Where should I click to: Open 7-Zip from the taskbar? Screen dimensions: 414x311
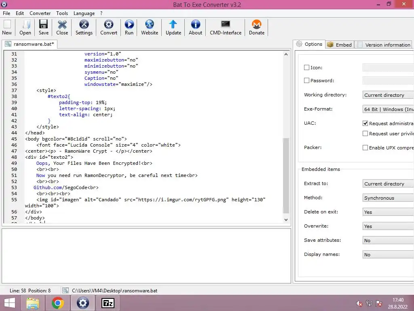[108, 303]
